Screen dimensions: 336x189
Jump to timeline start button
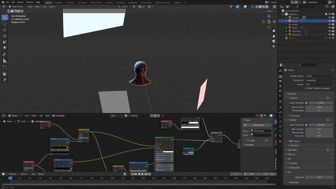132,174
